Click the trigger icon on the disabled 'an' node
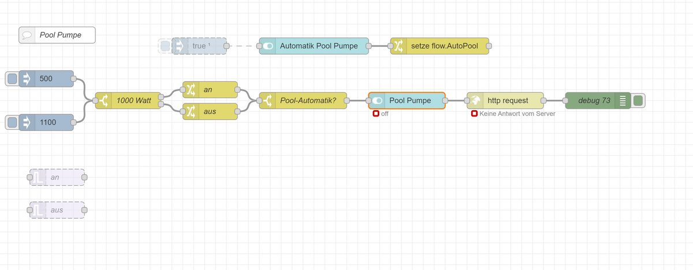Viewport: 693px width, 270px height. coord(38,177)
